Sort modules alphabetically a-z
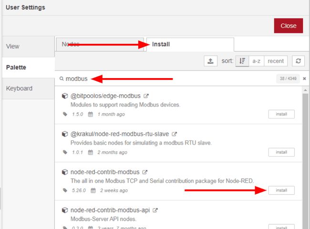The width and height of the screenshot is (310, 229). (x=257, y=61)
